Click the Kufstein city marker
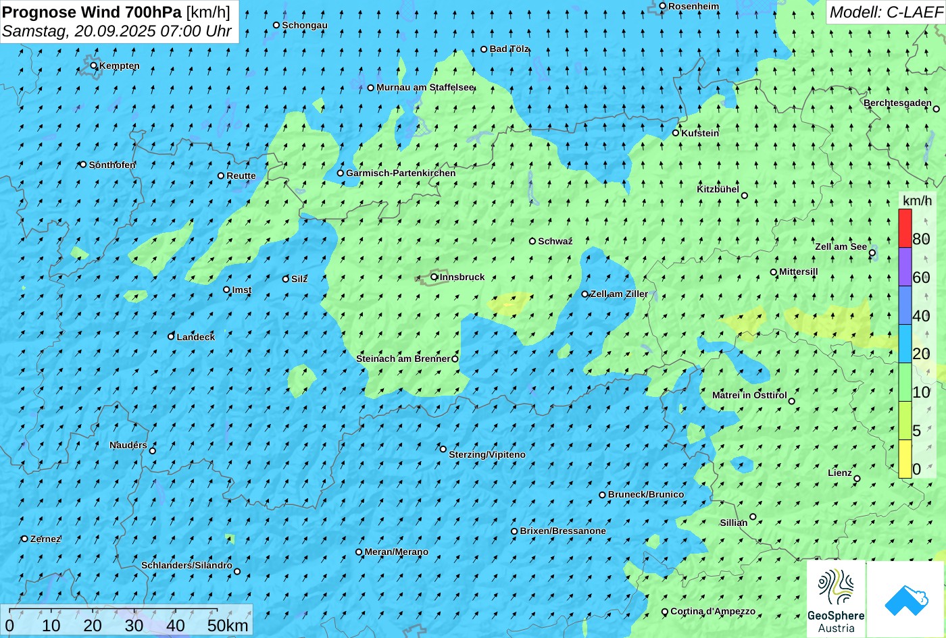The image size is (946, 638). [676, 133]
